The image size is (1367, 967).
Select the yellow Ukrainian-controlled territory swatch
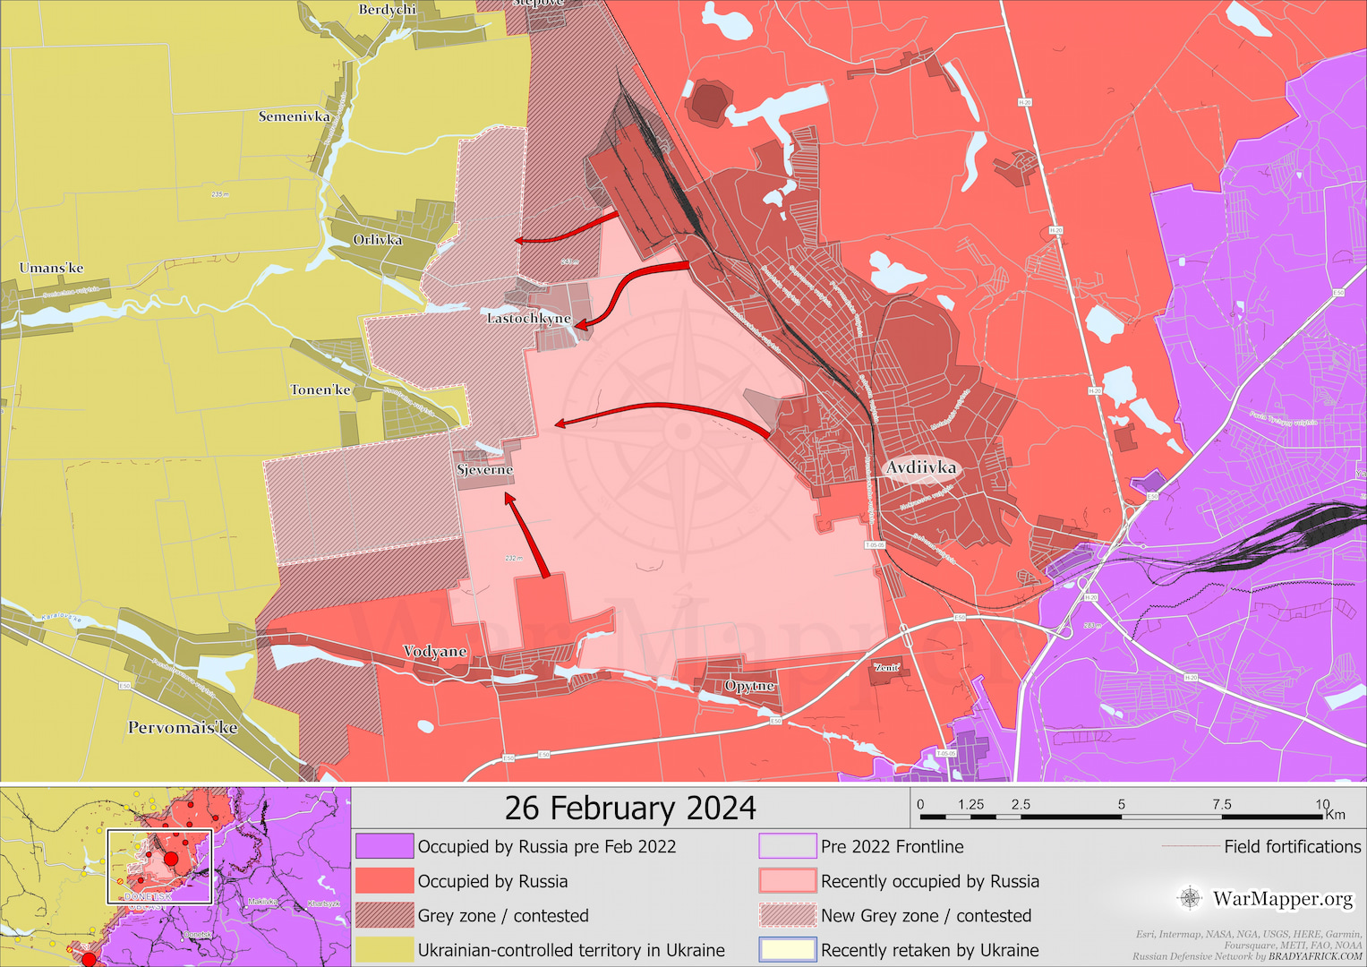(x=385, y=950)
